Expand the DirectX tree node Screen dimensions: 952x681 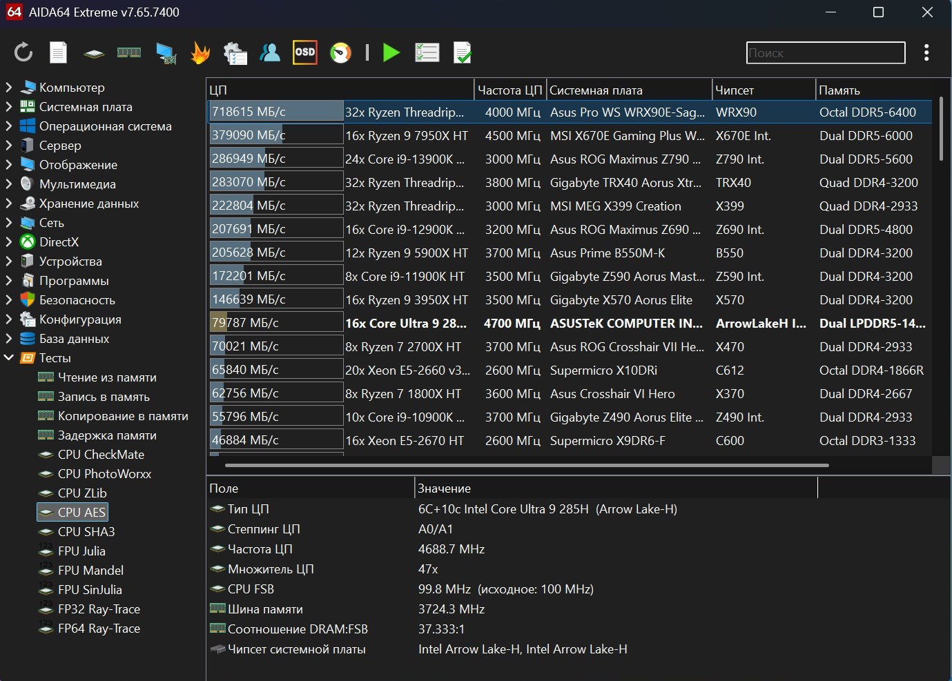(x=9, y=242)
